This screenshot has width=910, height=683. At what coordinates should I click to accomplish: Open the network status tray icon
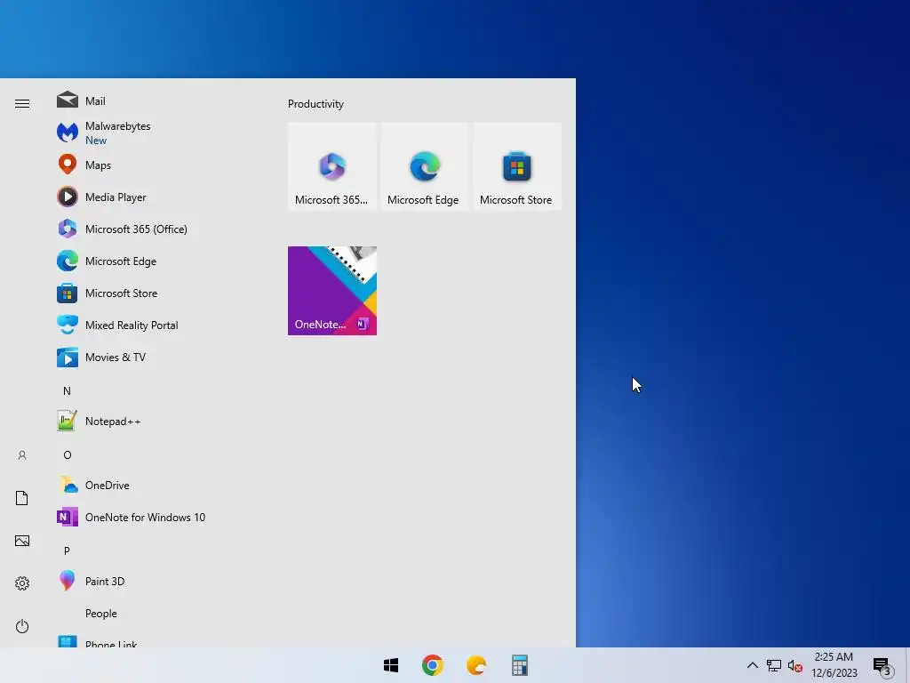[x=773, y=665]
